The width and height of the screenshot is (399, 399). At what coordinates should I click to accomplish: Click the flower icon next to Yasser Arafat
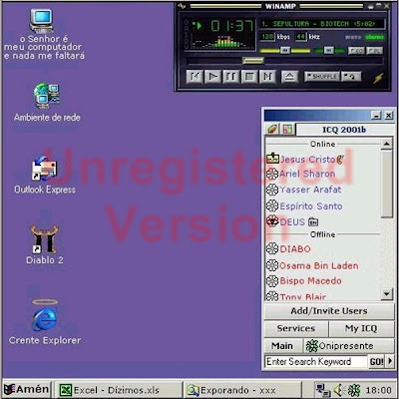[x=272, y=190]
